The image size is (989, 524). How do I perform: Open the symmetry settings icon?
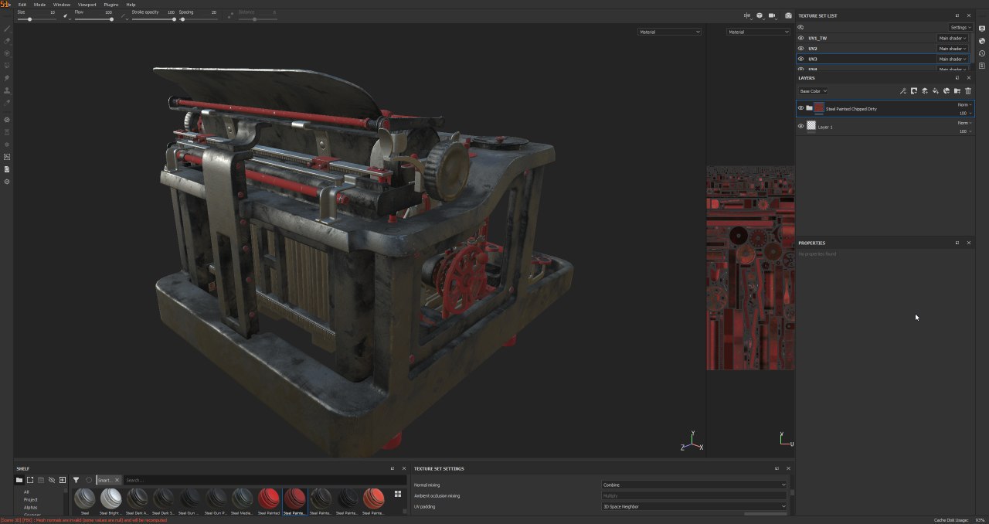[747, 15]
